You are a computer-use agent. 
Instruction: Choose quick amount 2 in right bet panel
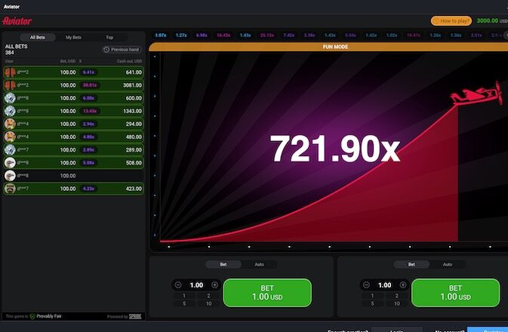click(x=397, y=296)
